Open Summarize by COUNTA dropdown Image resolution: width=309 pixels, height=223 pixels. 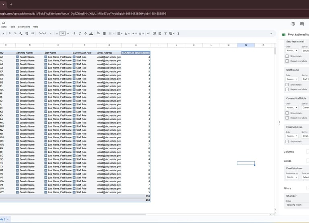pos(292,177)
